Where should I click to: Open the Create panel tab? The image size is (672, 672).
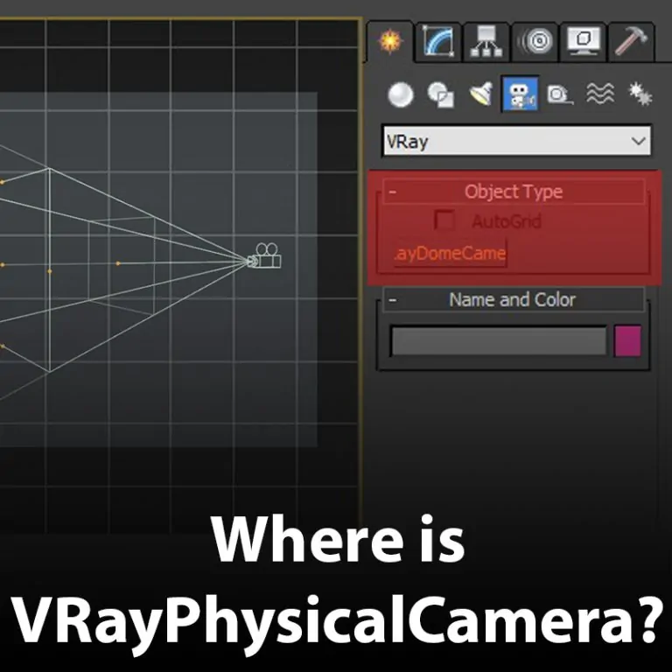(x=389, y=41)
